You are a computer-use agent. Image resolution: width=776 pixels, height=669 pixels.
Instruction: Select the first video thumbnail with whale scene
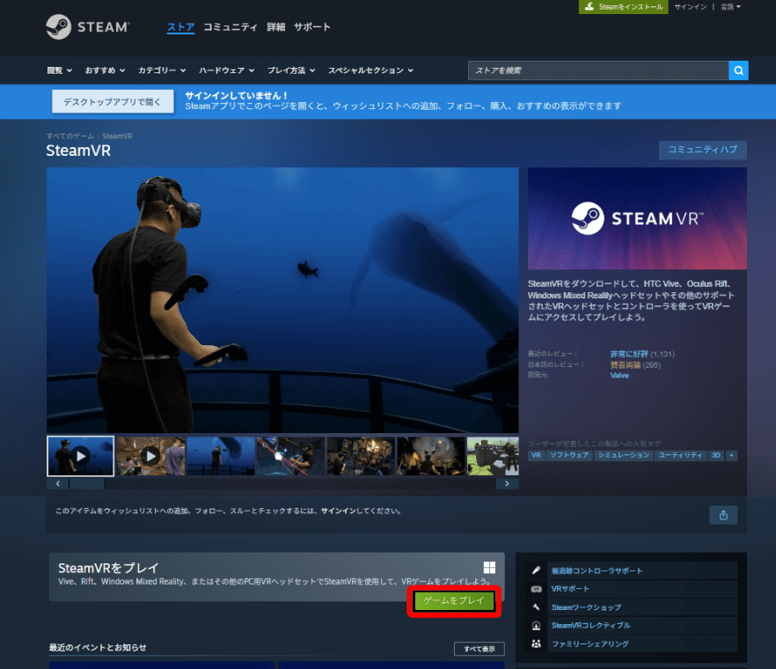(80, 456)
